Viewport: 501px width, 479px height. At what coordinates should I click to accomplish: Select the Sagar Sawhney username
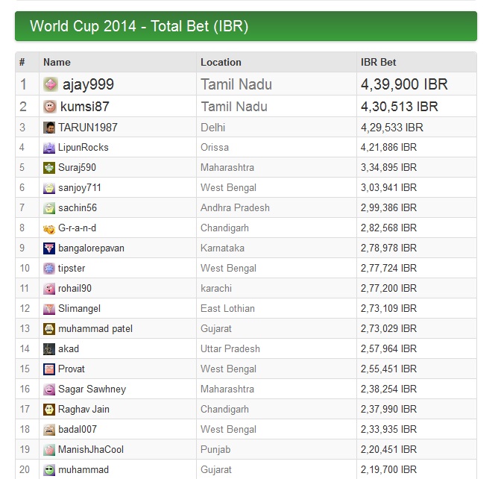[92, 389]
